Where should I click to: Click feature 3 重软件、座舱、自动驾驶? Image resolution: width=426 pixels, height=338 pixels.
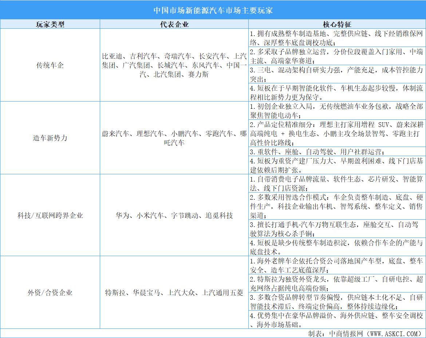(337, 152)
